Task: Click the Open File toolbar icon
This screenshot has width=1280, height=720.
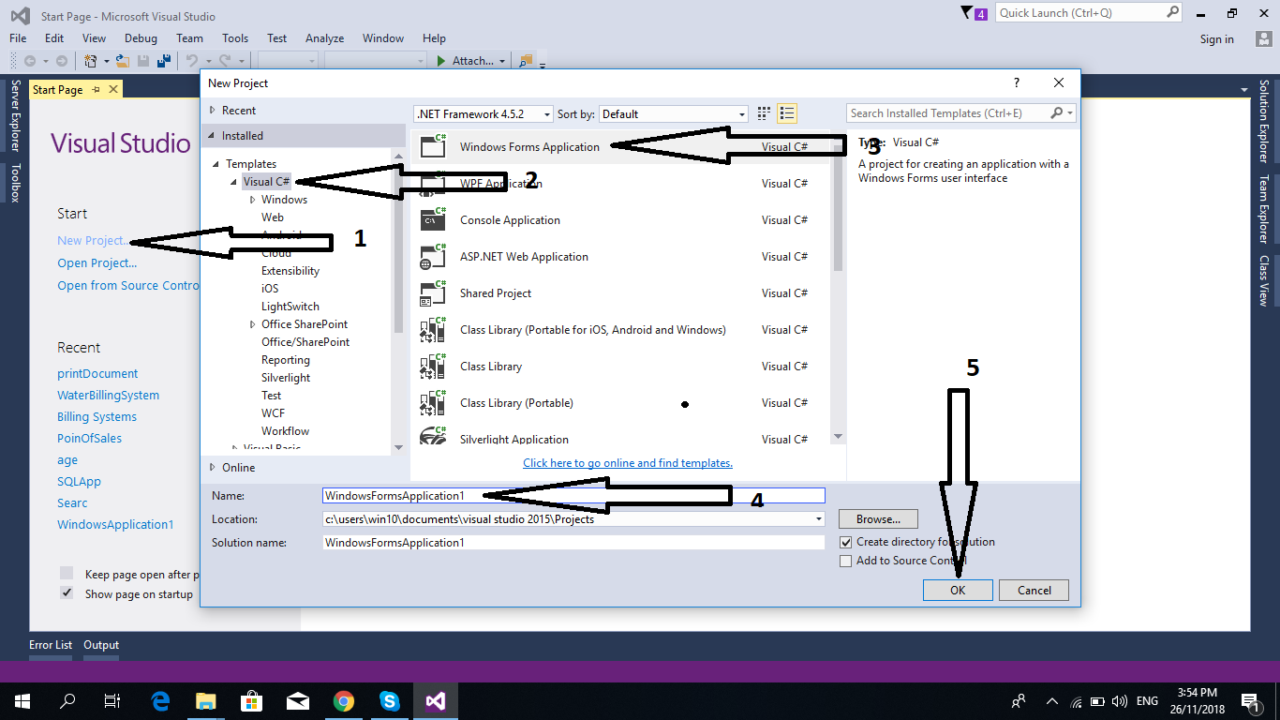Action: click(124, 61)
